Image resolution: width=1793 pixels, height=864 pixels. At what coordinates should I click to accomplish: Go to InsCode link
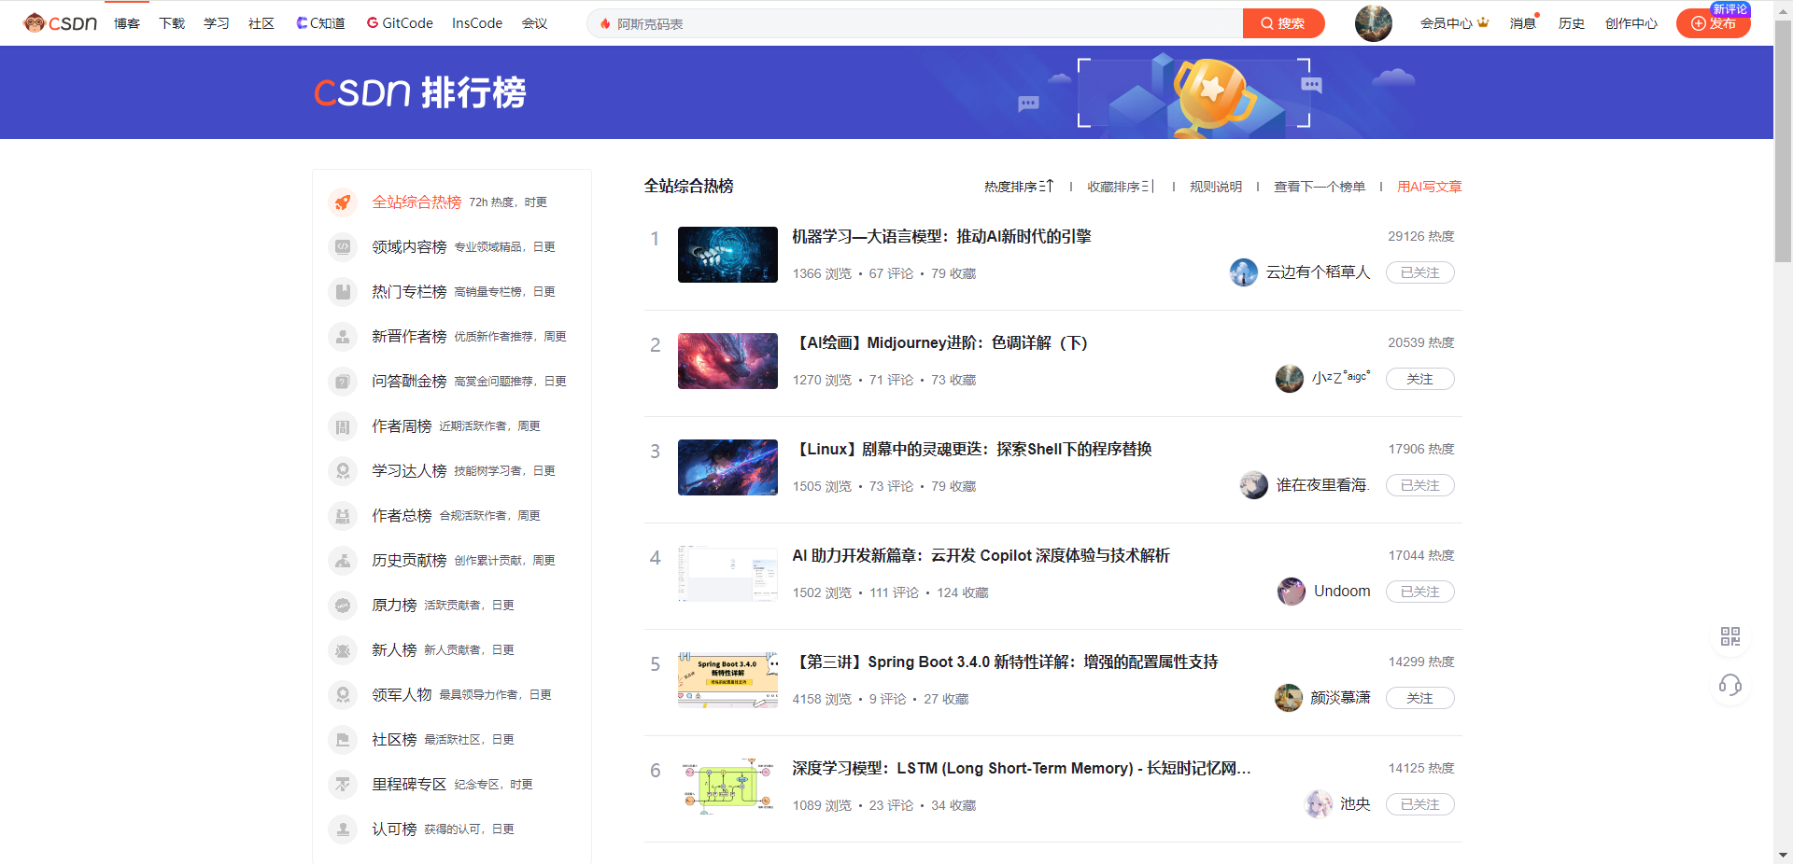(477, 23)
